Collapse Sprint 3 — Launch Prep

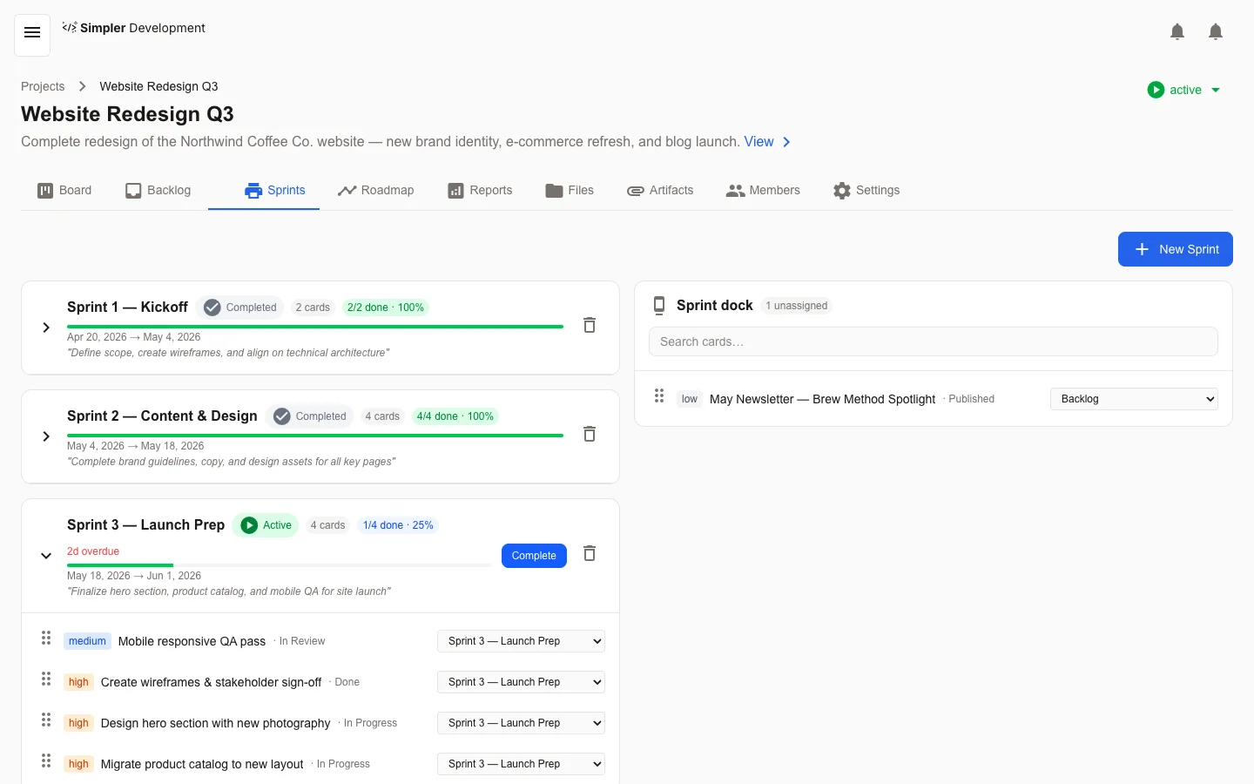click(46, 556)
